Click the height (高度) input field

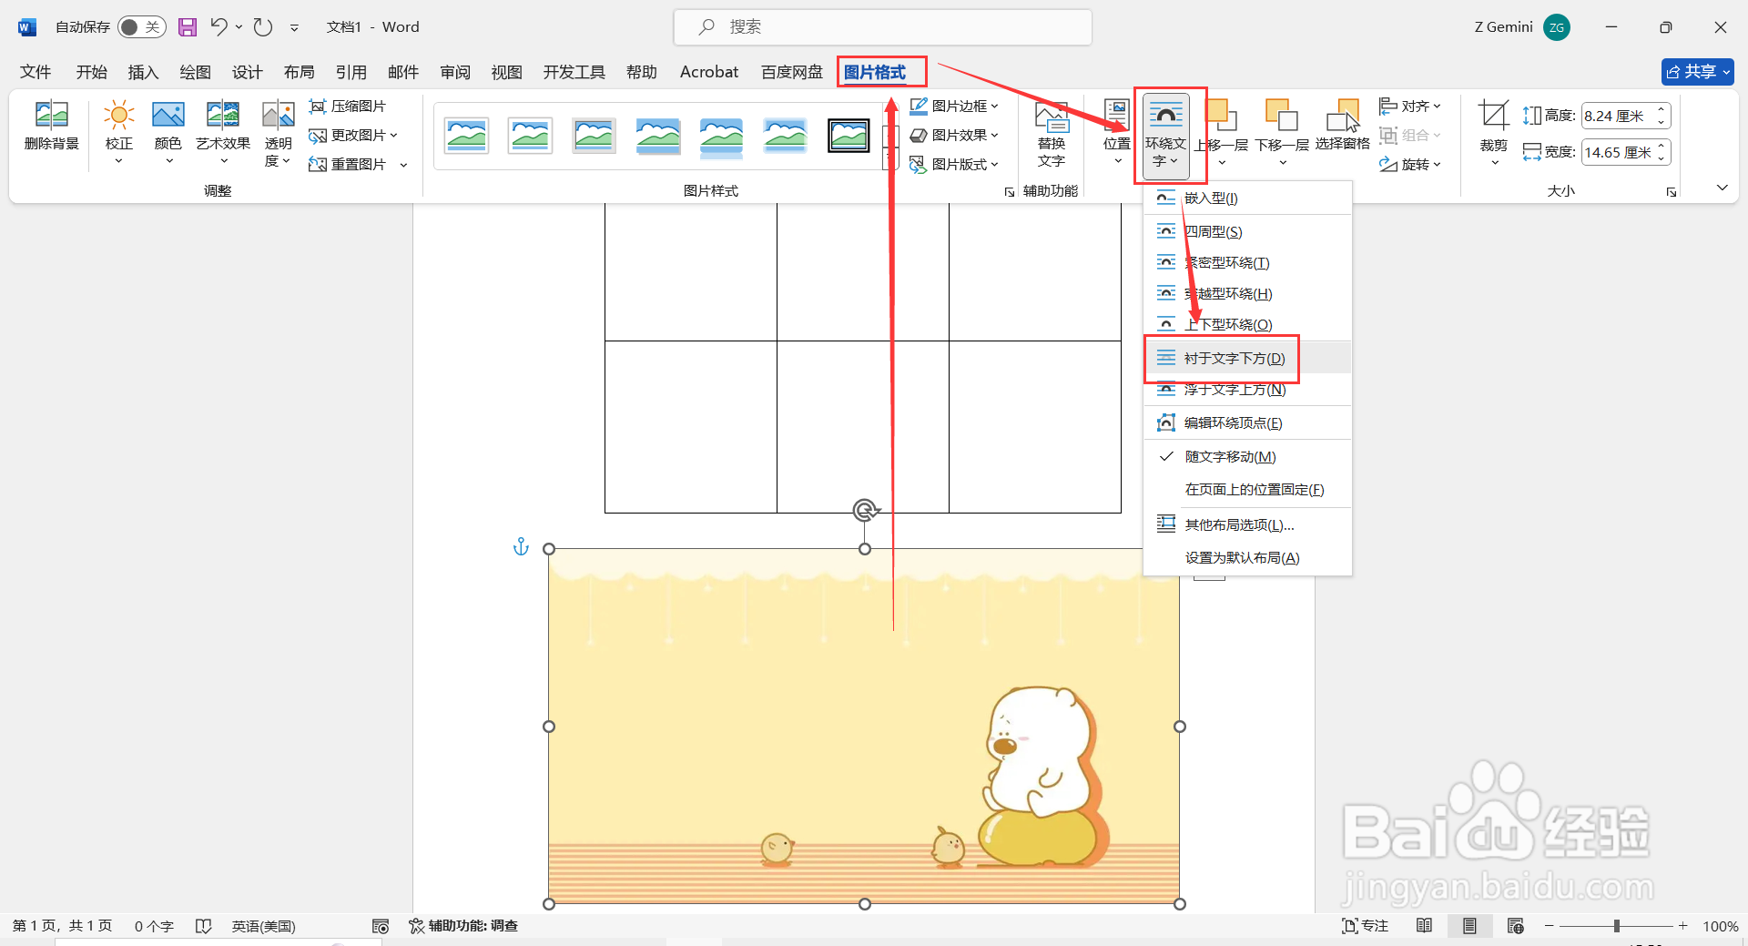1618,116
